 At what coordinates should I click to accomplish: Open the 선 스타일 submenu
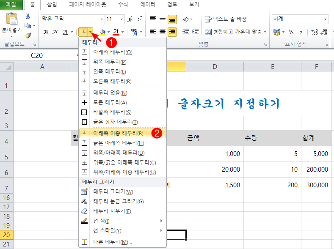(x=122, y=230)
